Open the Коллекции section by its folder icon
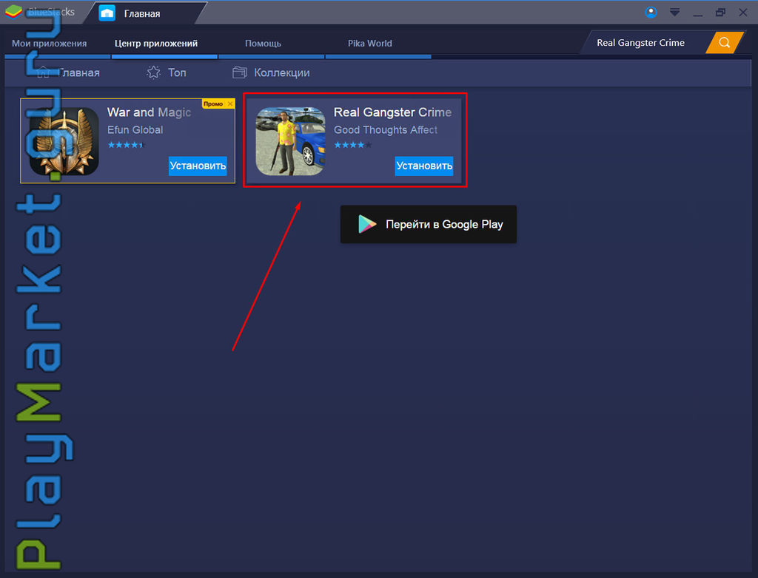The width and height of the screenshot is (758, 578). [239, 72]
